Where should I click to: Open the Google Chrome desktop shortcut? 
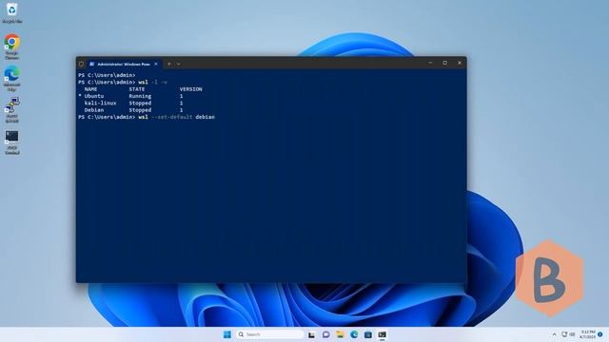click(x=12, y=47)
